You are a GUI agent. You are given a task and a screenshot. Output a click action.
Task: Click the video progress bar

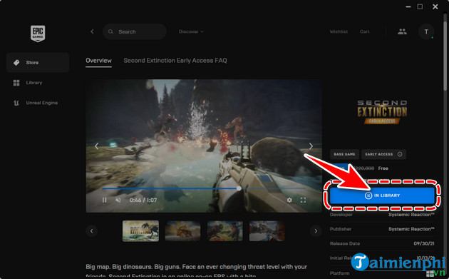click(203, 188)
